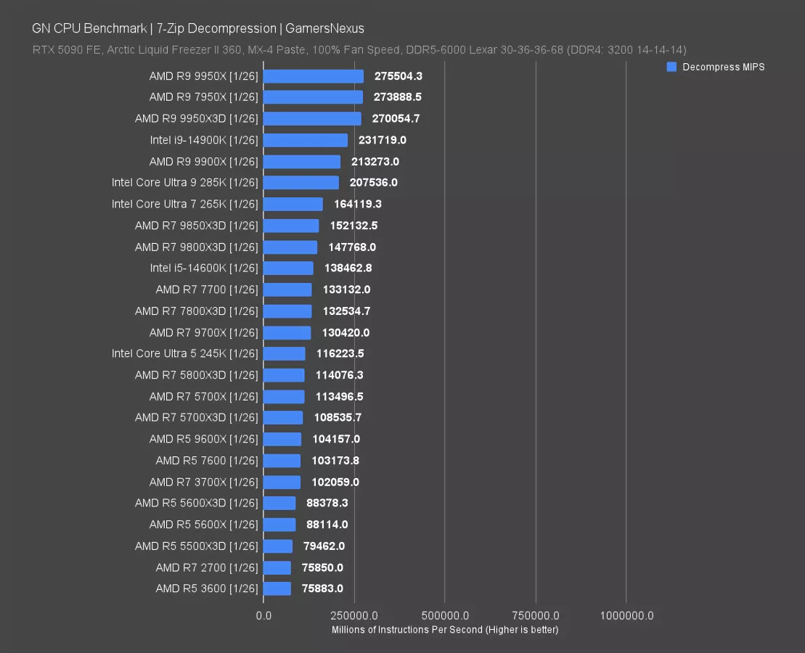Click the RTX 5090 FE test setup subtitle
This screenshot has height=653, width=805.
[359, 49]
